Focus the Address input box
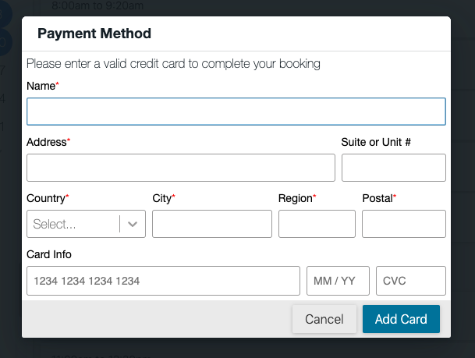The image size is (475, 358). coord(180,168)
